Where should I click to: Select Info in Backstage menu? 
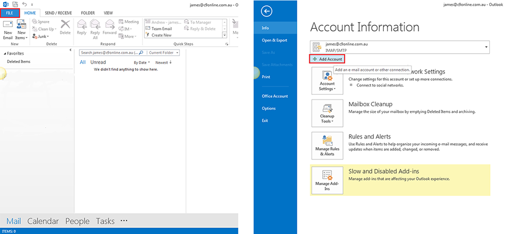(x=275, y=28)
